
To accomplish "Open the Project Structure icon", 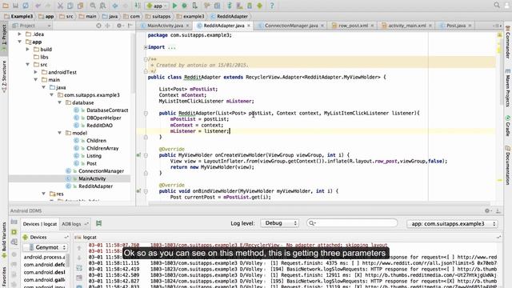I will tap(217, 6).
